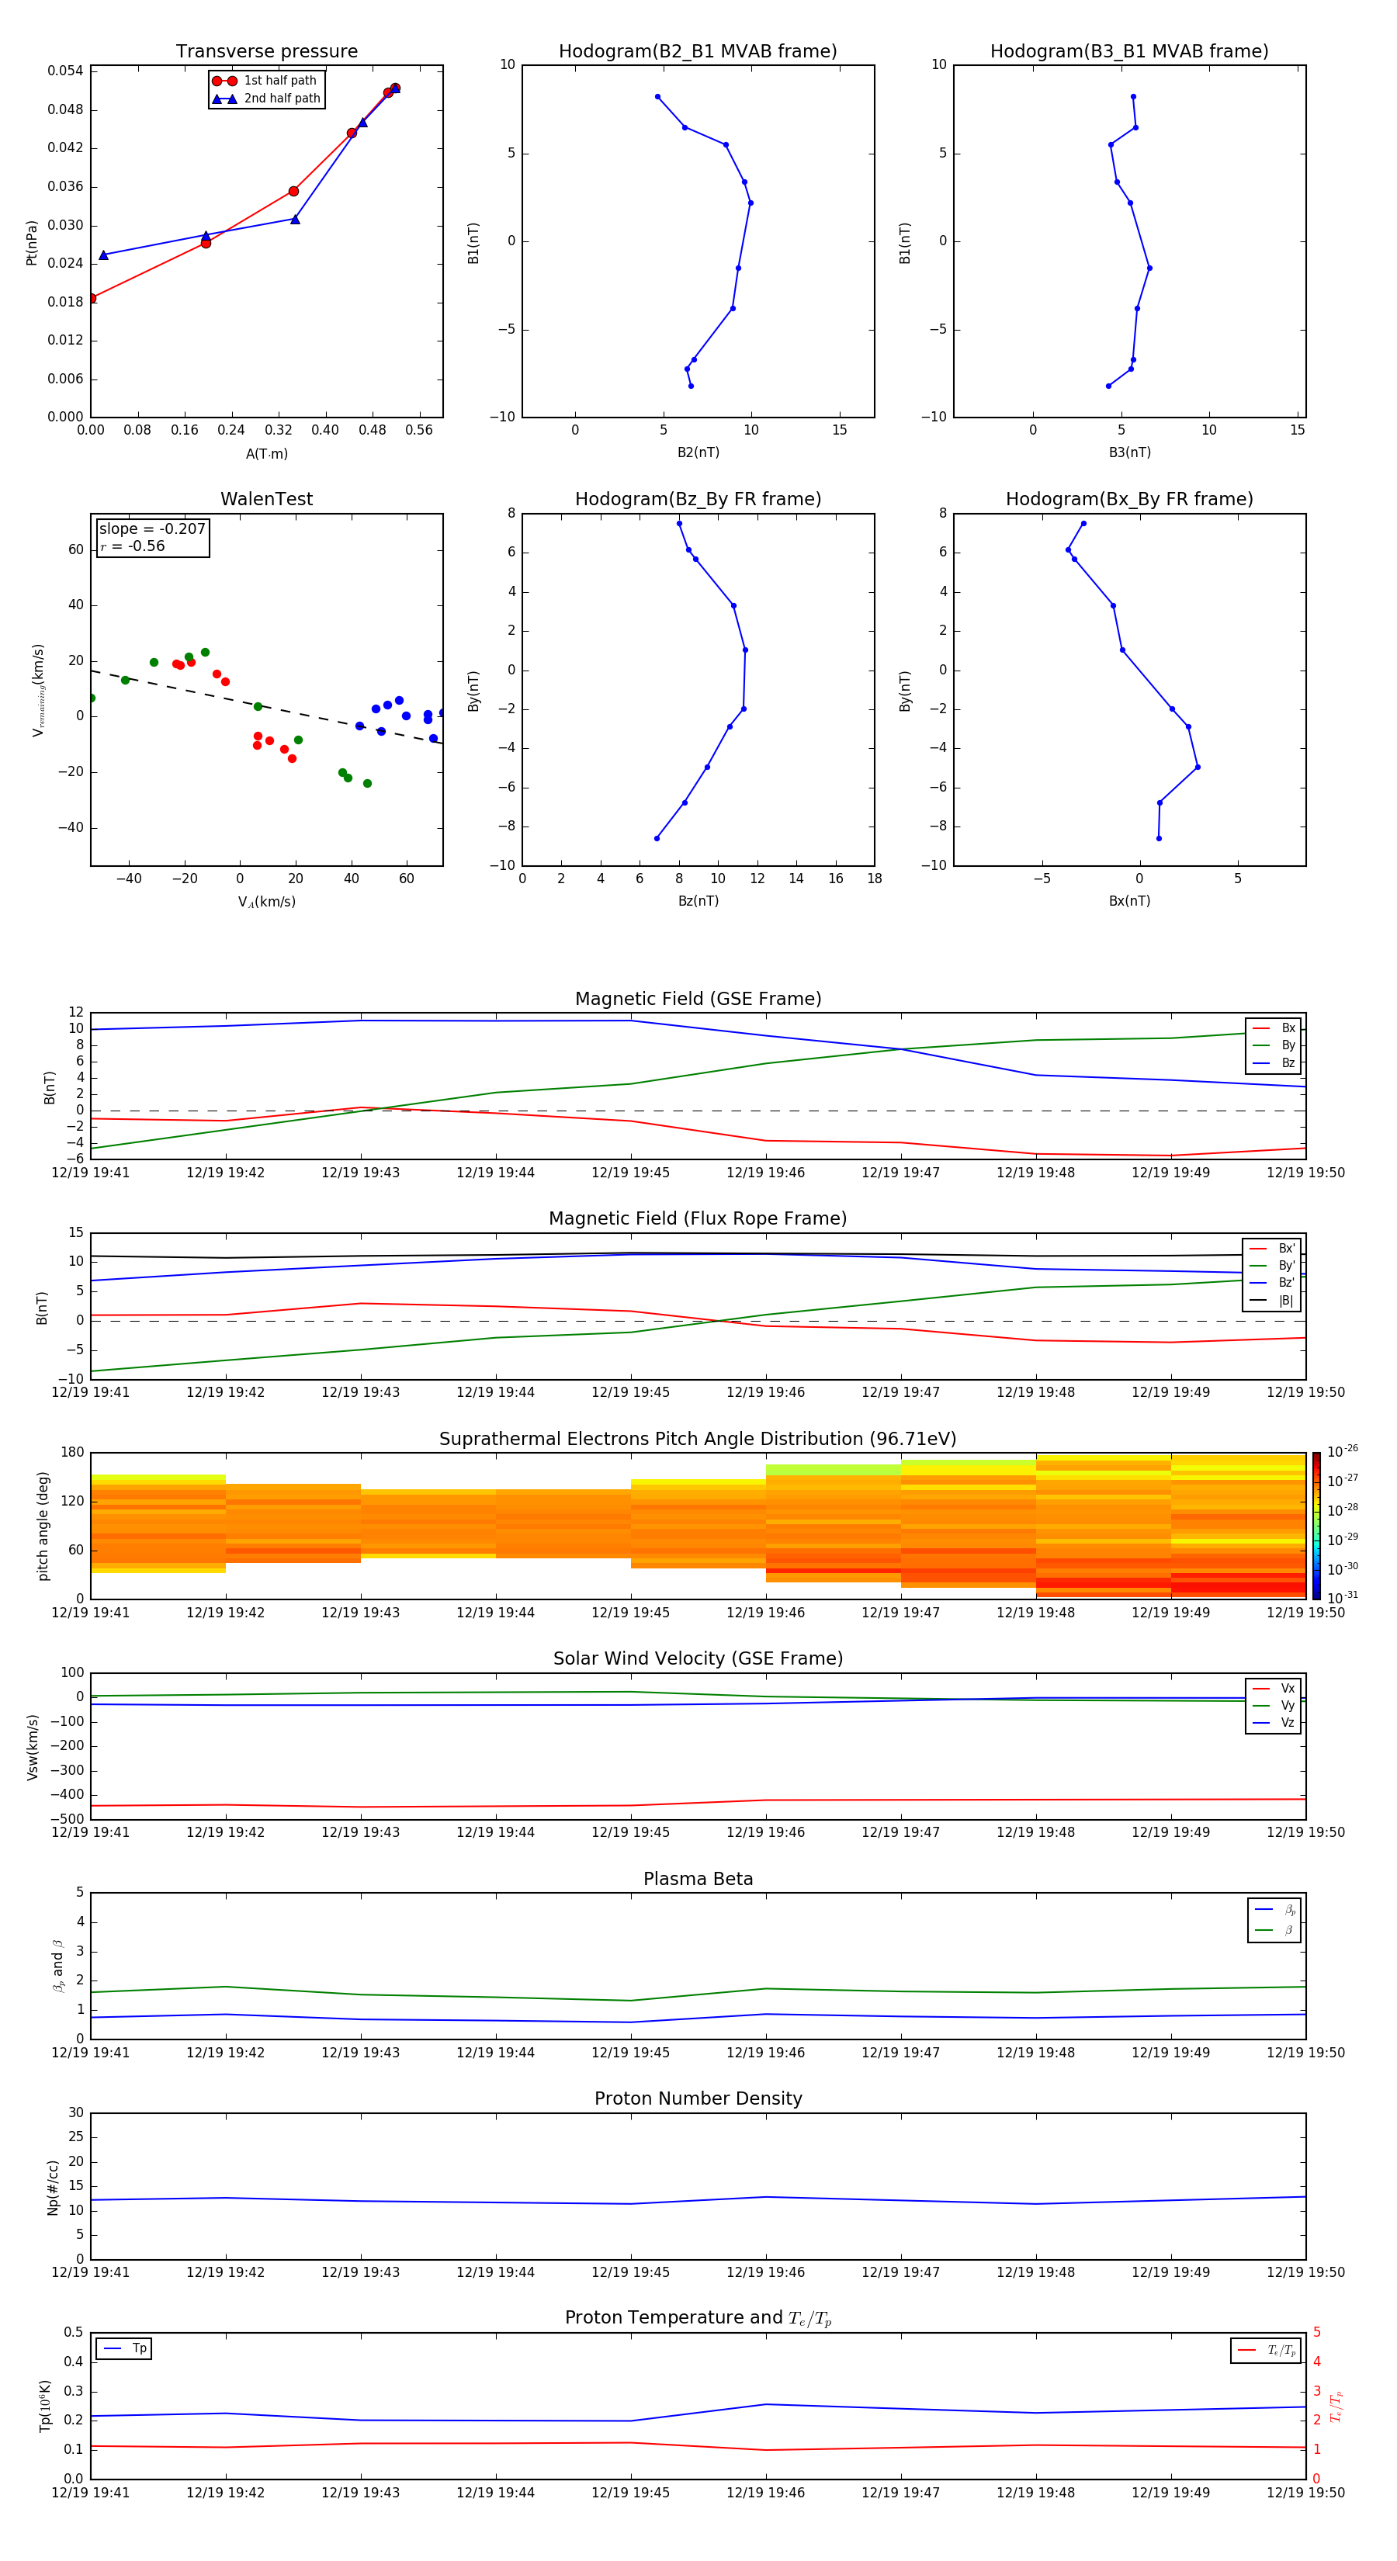Click the "Tp(10^6K)" y-axis label
This screenshot has width=1397, height=2561.
[45, 2406]
